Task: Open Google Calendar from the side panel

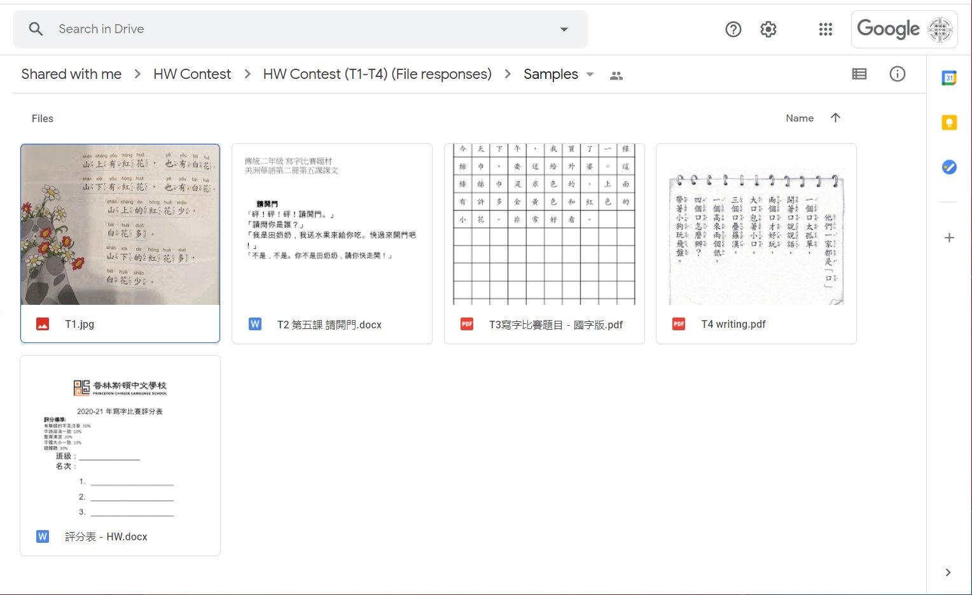Action: (948, 77)
